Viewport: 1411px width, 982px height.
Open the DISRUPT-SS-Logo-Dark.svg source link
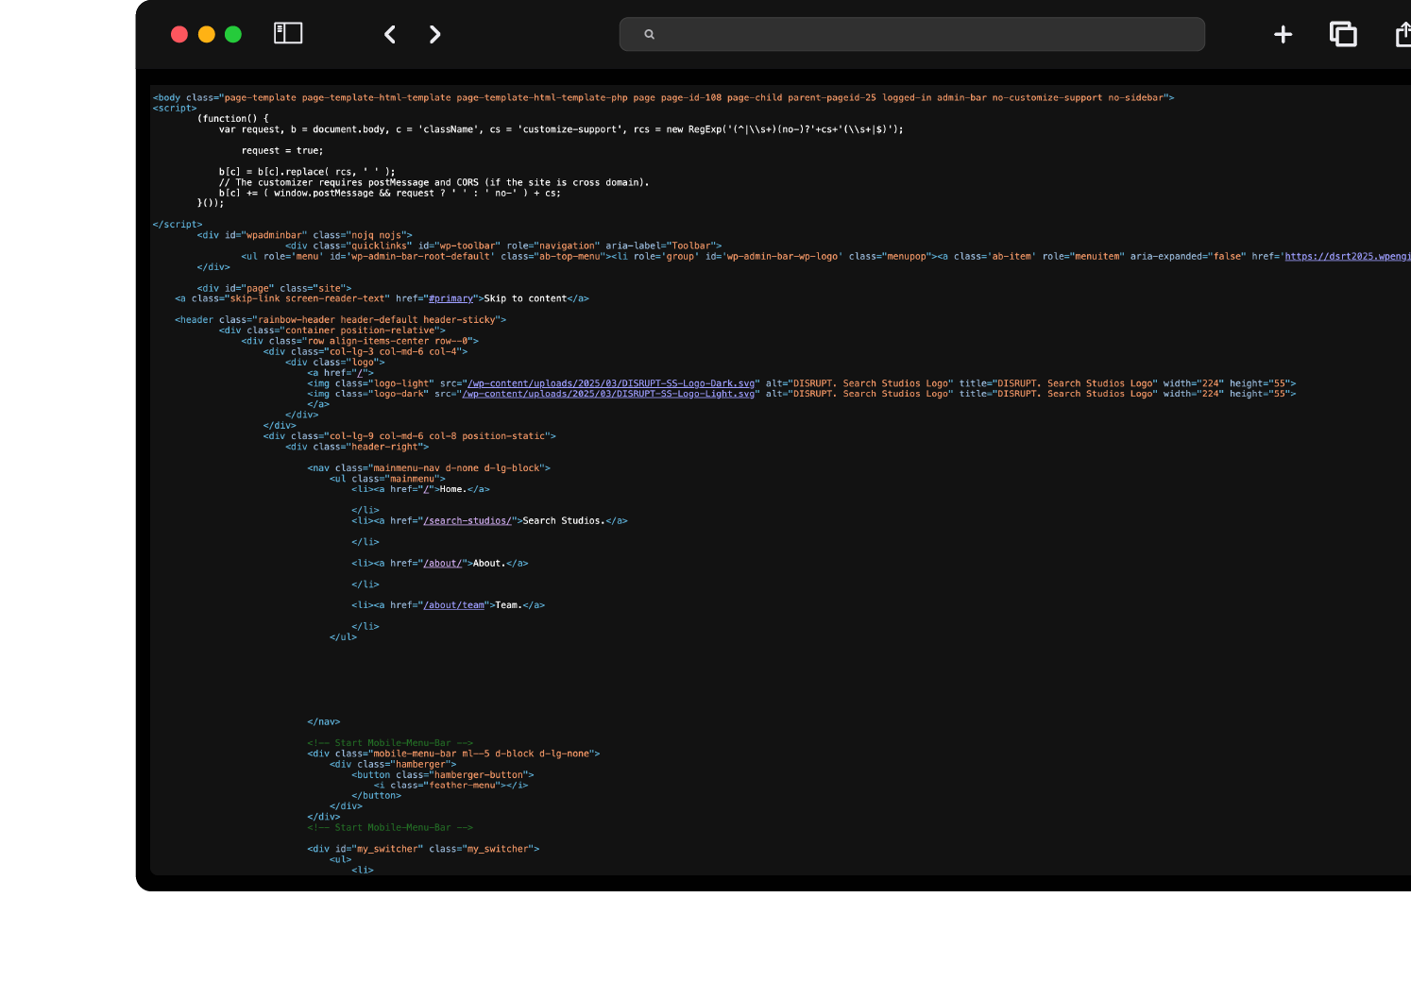point(612,383)
